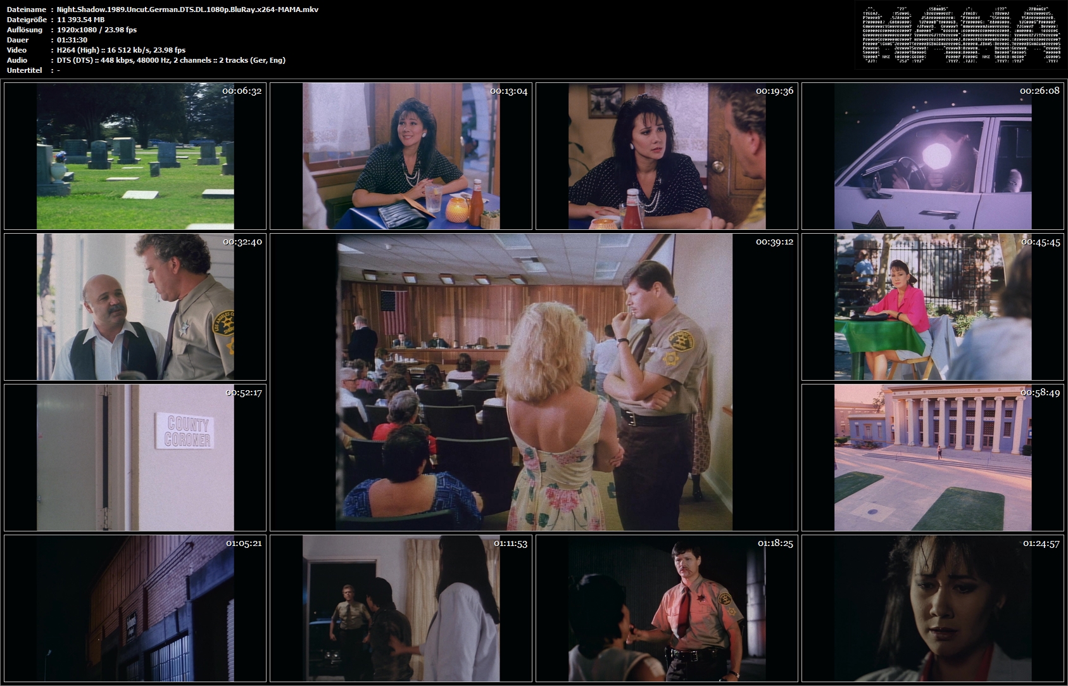The width and height of the screenshot is (1068, 686).
Task: Click the 01:05:21 timestamp
Action: [x=244, y=543]
